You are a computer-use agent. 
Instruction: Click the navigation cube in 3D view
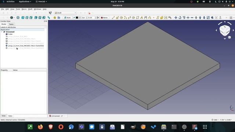click(225, 30)
